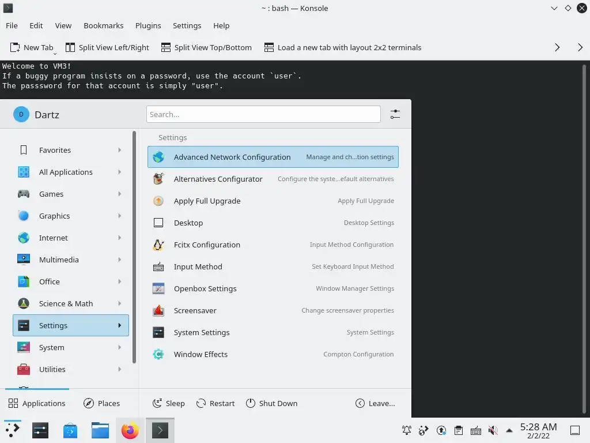Open System Settings from taskbar

coord(40,430)
